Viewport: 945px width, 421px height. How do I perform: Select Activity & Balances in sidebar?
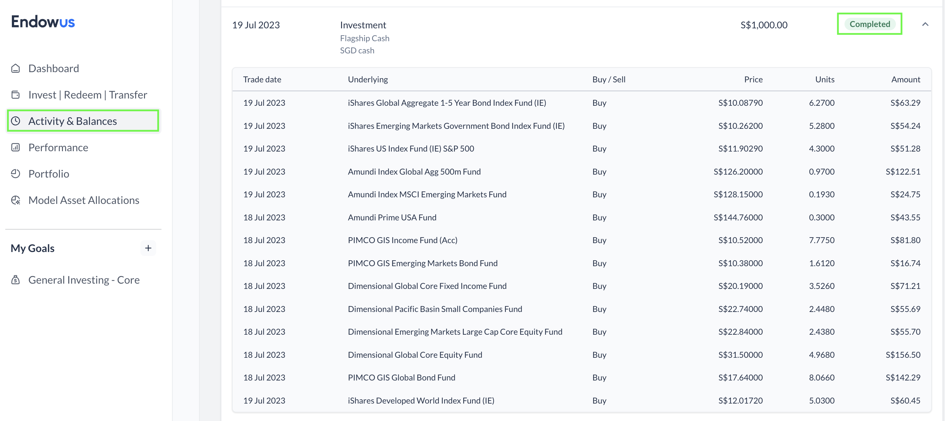coord(83,121)
